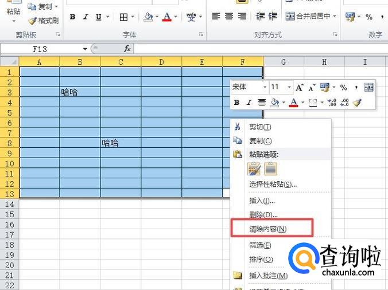The height and width of the screenshot is (290, 388).
Task: Choose 筛选(E) from context menu
Action: [260, 245]
